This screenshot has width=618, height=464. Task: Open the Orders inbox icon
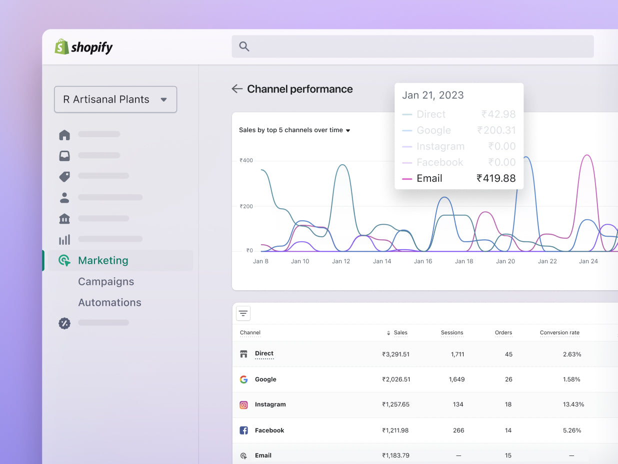64,156
